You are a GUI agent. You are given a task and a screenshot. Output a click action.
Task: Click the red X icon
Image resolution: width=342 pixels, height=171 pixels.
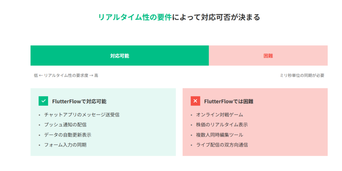click(195, 101)
